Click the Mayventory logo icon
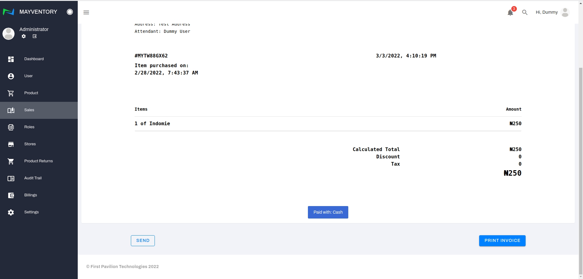Viewport: 583px width, 279px height. 9,12
